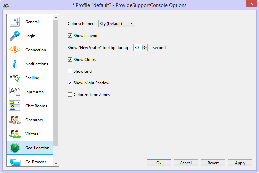The image size is (259, 173).
Task: Open the Input Area font size icon
Action: click(x=15, y=92)
